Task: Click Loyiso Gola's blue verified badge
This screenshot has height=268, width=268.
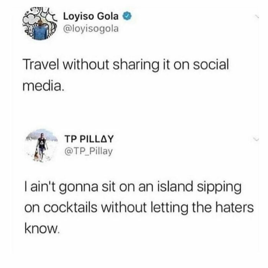Action: point(127,16)
